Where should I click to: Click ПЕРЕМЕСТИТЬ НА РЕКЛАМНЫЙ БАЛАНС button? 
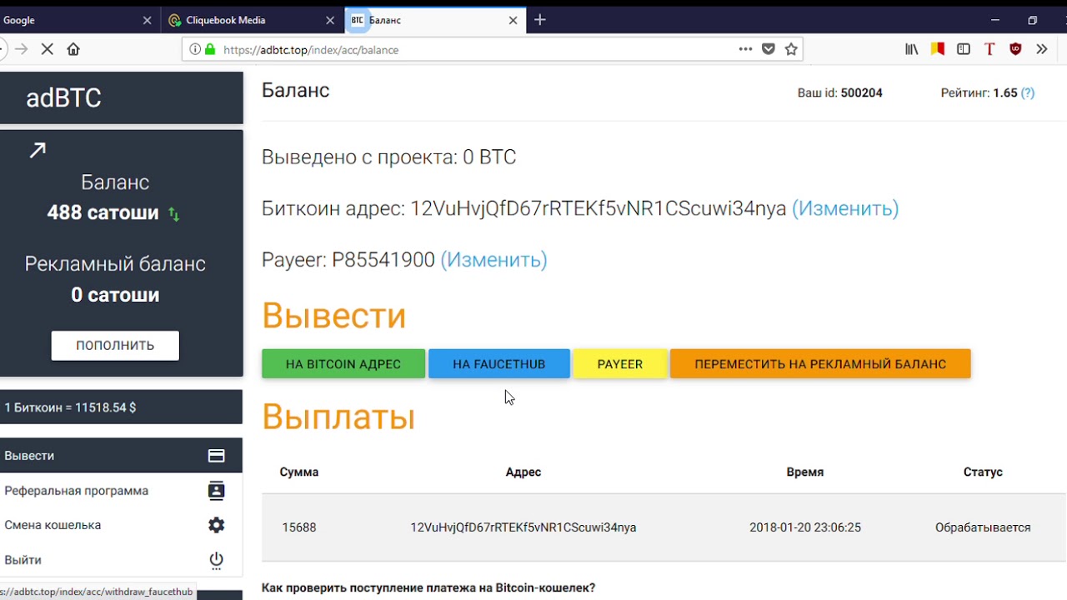pyautogui.click(x=820, y=364)
